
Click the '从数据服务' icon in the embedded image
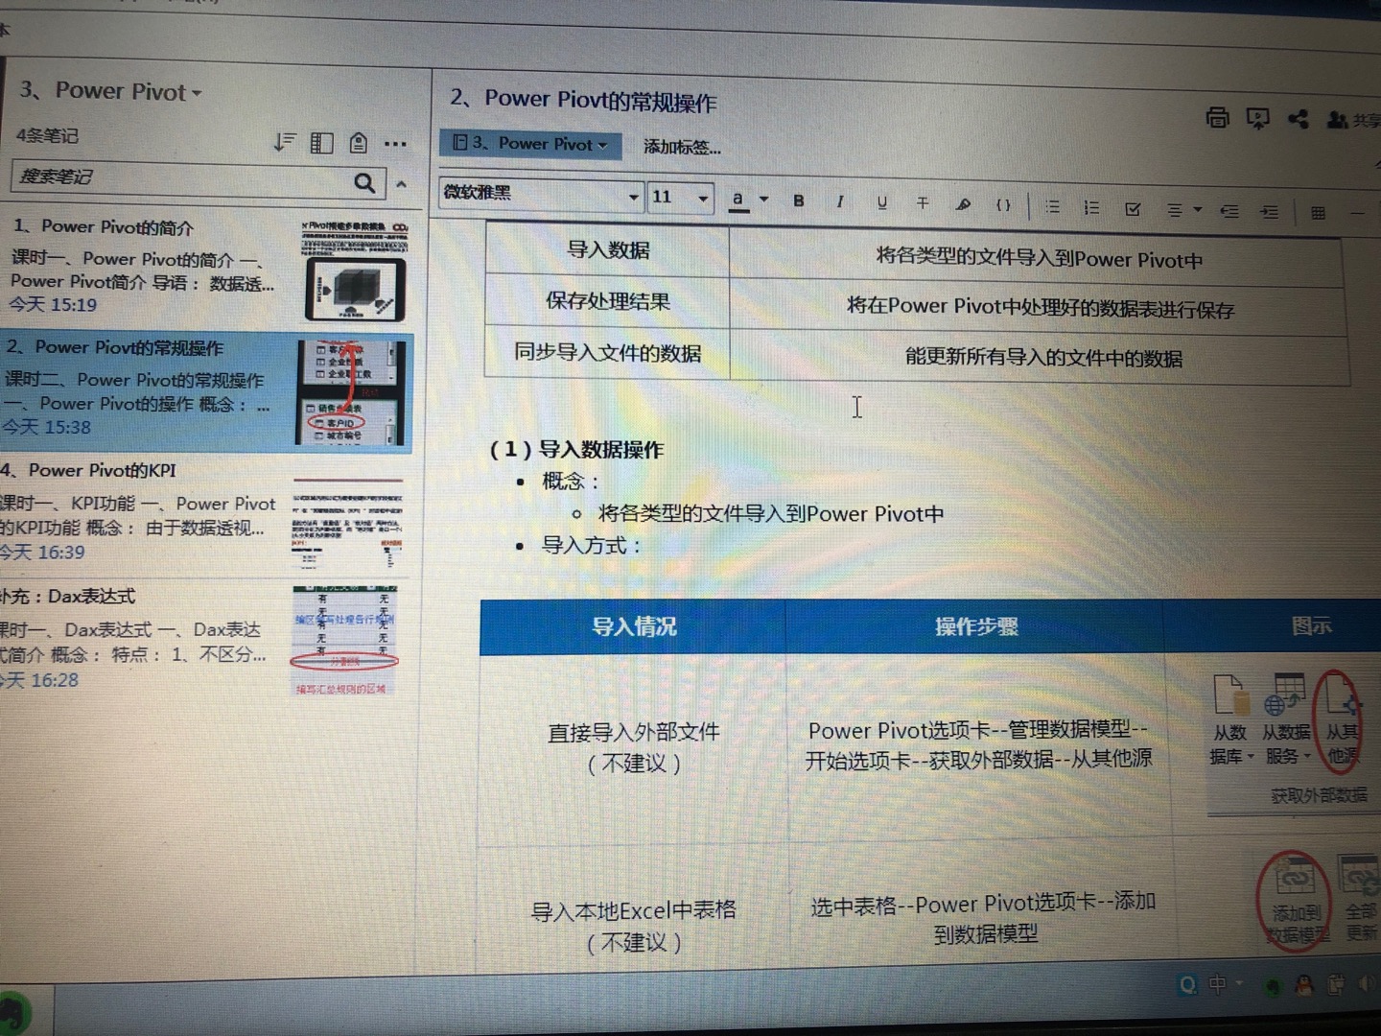pyautogui.click(x=1285, y=718)
